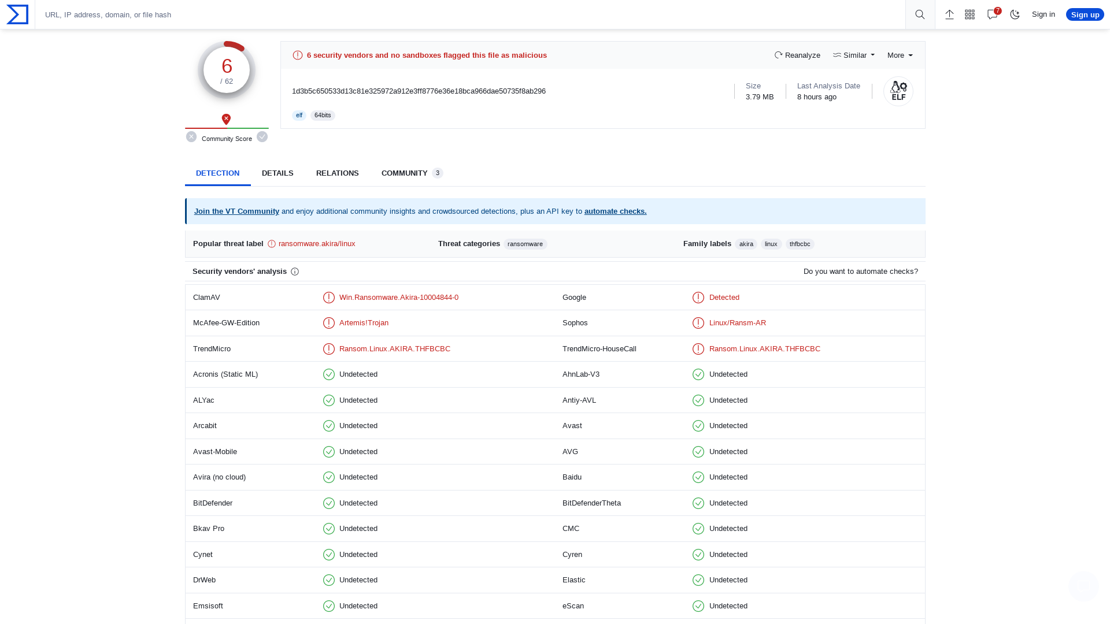Click the Emsisoft undetected check icon

coord(329,606)
